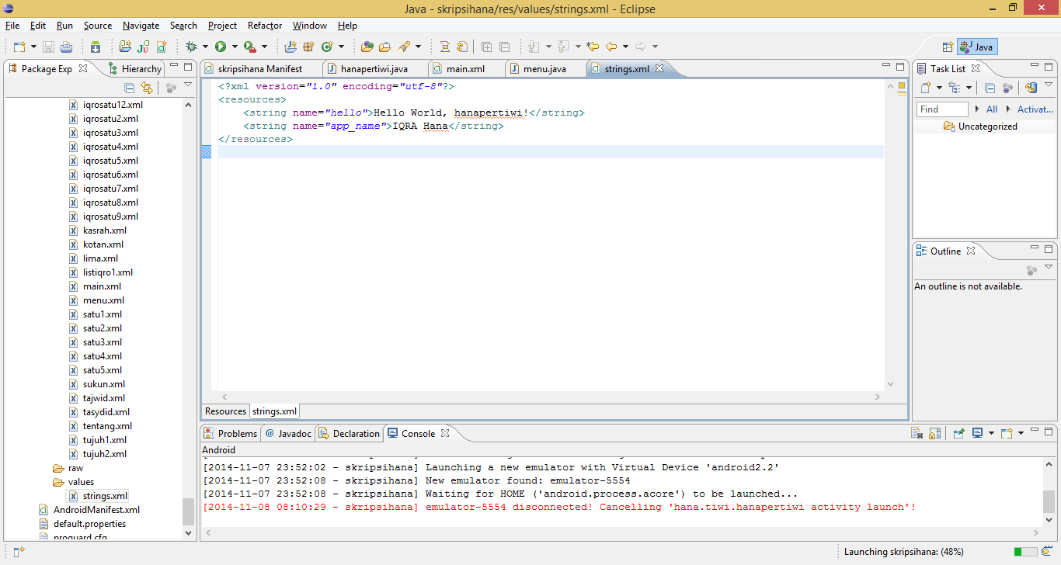
Task: Open the Navigate menu
Action: click(x=141, y=26)
